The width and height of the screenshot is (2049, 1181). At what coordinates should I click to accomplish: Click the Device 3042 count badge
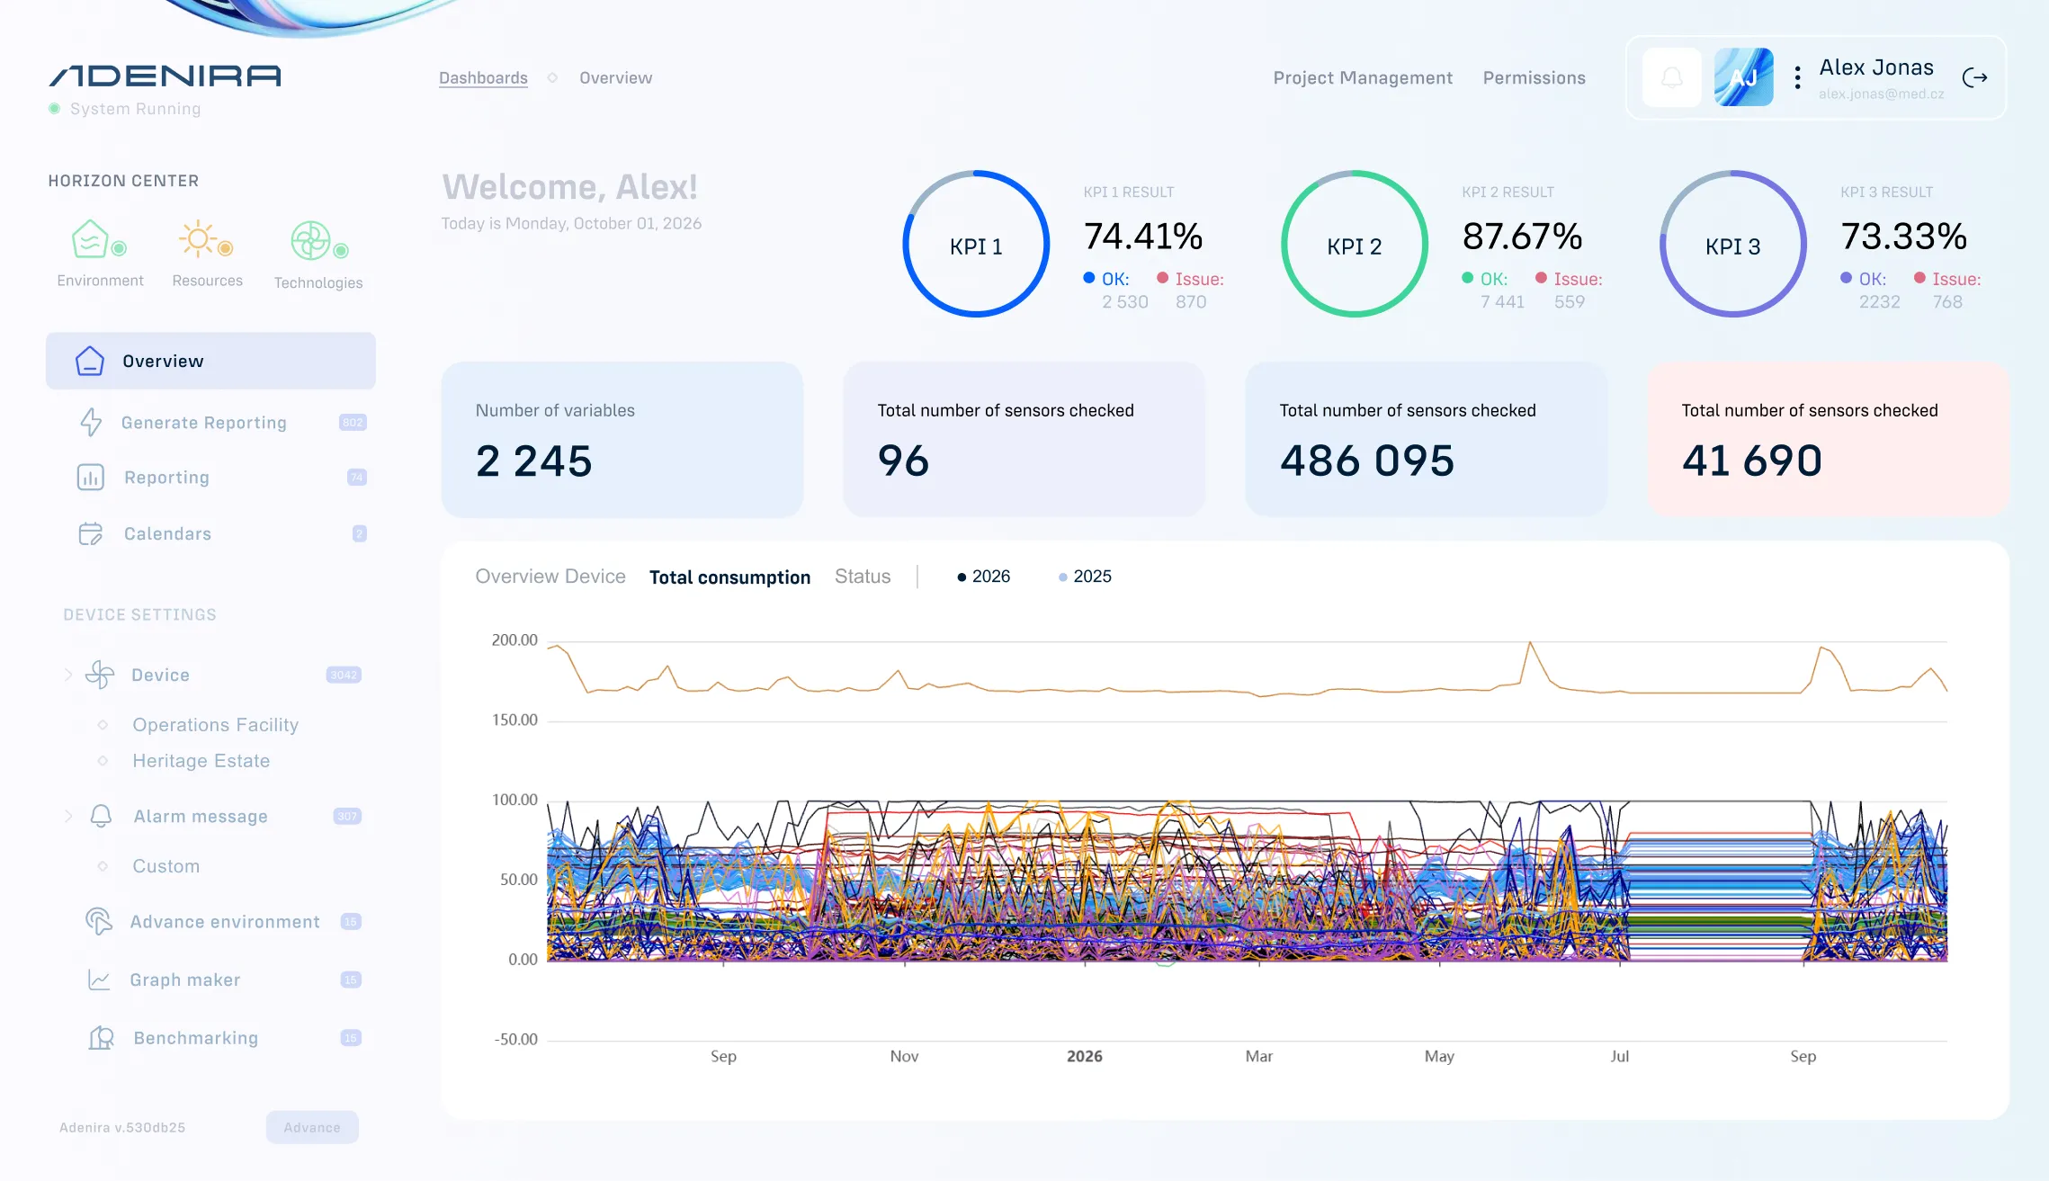pos(344,675)
